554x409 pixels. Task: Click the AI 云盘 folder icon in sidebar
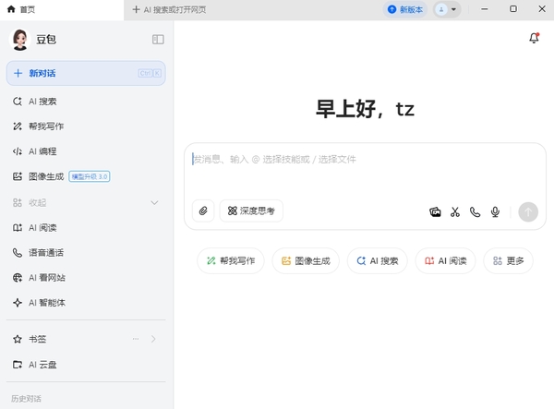(x=18, y=365)
